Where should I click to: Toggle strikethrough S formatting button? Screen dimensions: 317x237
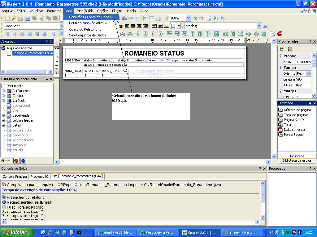[x=121, y=26]
